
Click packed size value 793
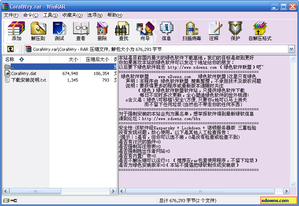[106, 80]
